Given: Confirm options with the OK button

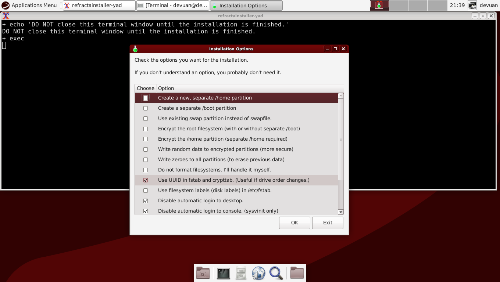Looking at the screenshot, I should [294, 223].
